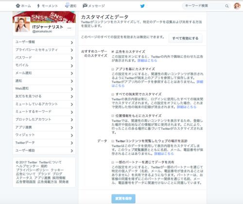Open Twitterについて footer link

click(x=50, y=162)
